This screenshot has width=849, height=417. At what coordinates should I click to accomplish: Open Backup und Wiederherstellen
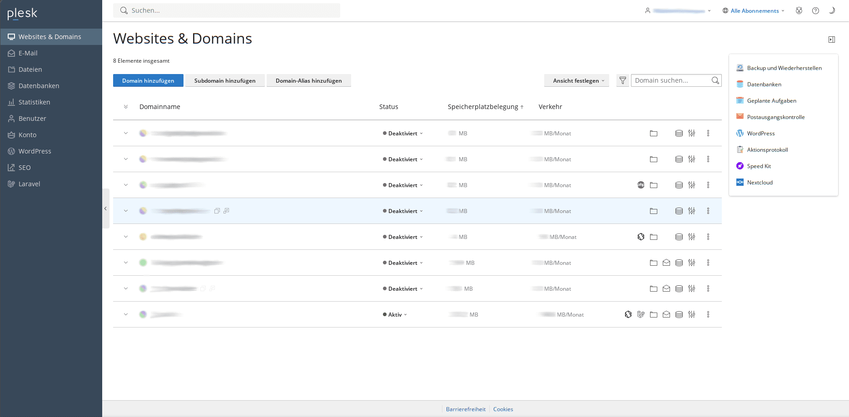(784, 68)
